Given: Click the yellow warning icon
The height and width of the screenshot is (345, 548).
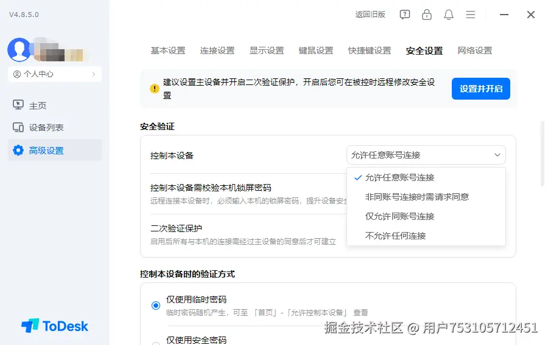Looking at the screenshot, I should 155,89.
